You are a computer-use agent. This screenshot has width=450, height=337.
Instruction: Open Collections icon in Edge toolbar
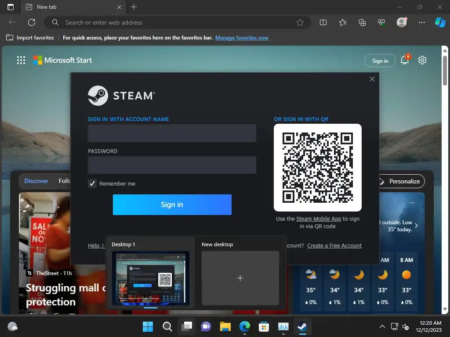coord(362,22)
